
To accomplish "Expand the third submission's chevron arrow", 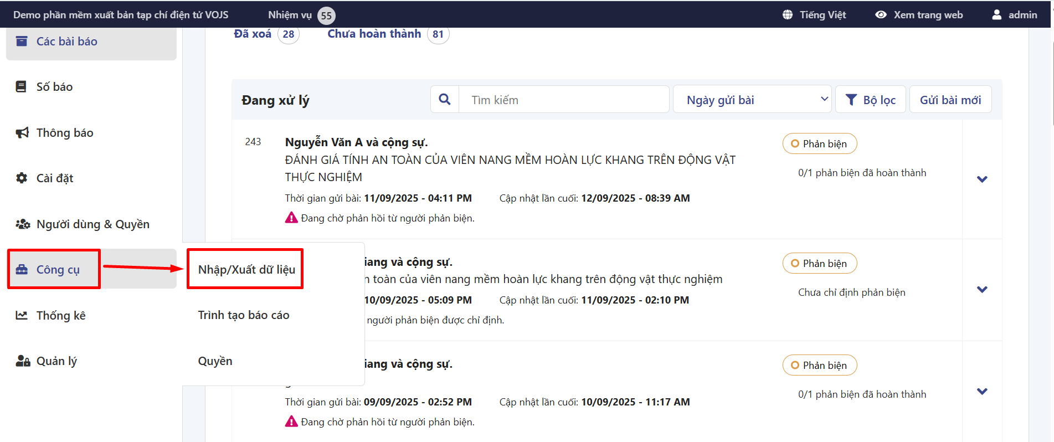I will 982,392.
